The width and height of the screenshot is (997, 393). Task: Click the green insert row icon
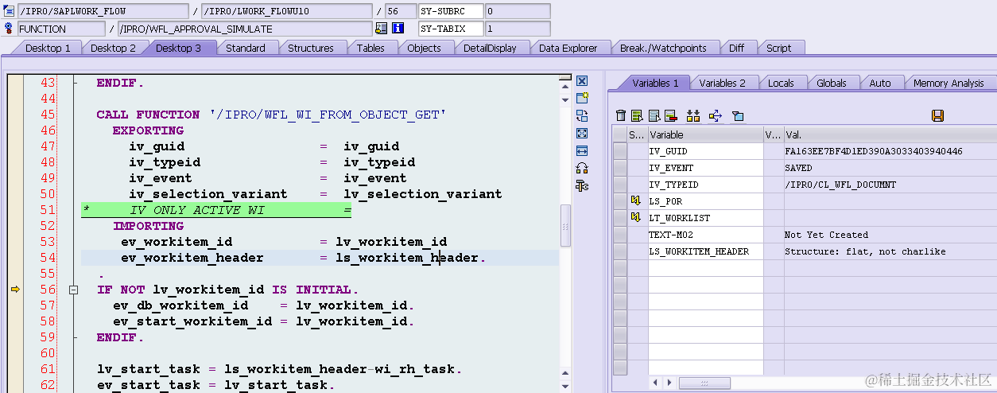(637, 116)
